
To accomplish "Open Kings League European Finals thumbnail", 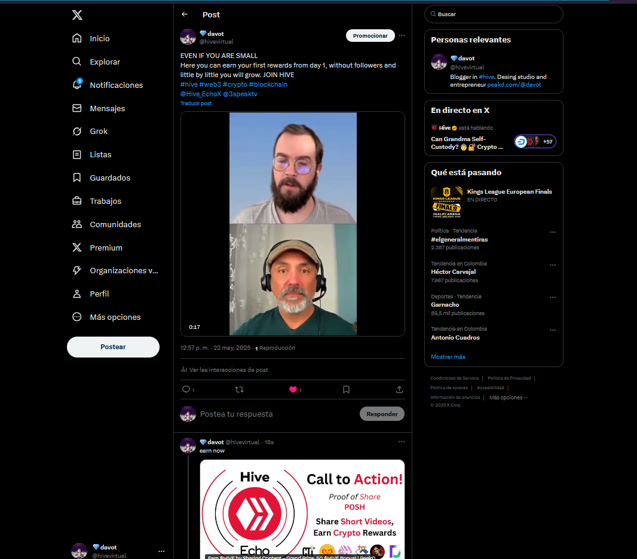I will 446,203.
